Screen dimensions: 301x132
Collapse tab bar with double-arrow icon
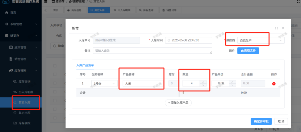tap(46, 10)
